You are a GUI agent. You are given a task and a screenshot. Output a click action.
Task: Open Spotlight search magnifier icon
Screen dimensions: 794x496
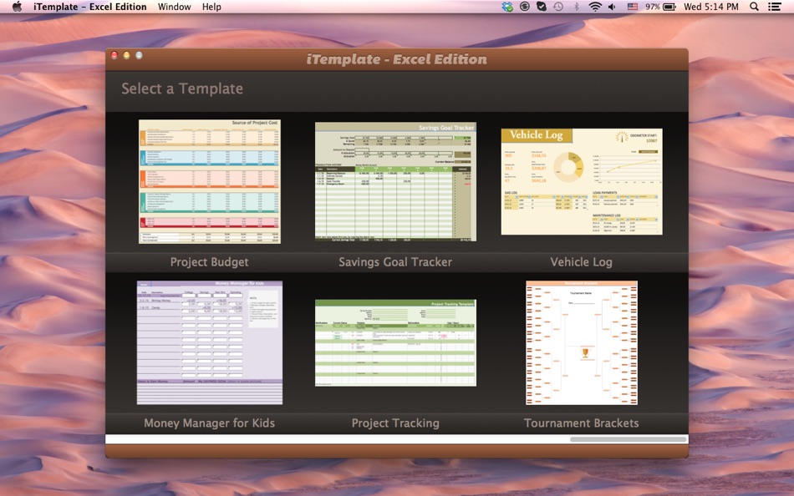pyautogui.click(x=754, y=7)
